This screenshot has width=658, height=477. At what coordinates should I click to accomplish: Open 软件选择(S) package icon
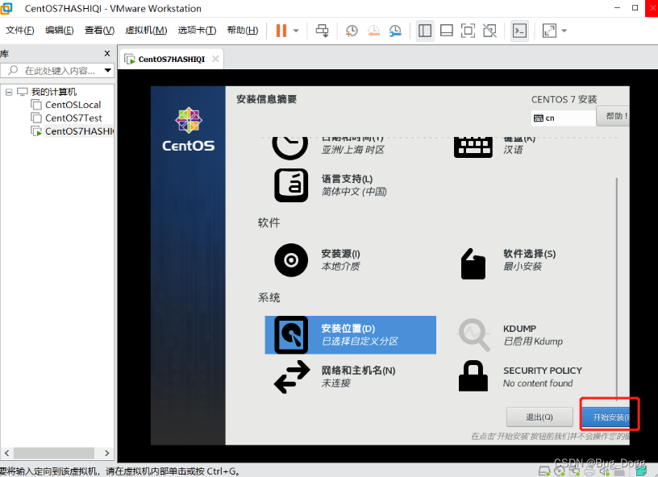(x=473, y=263)
